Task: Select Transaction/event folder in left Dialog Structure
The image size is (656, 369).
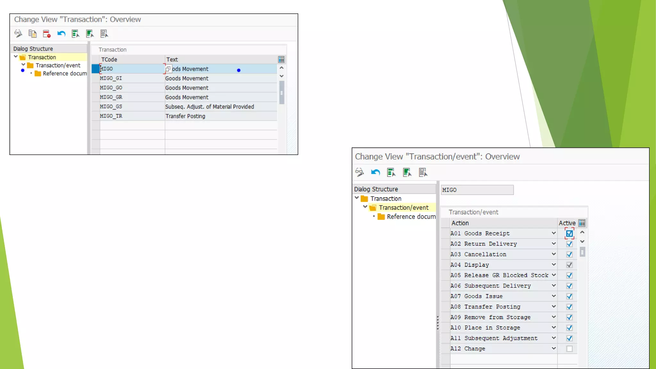Action: tap(58, 65)
